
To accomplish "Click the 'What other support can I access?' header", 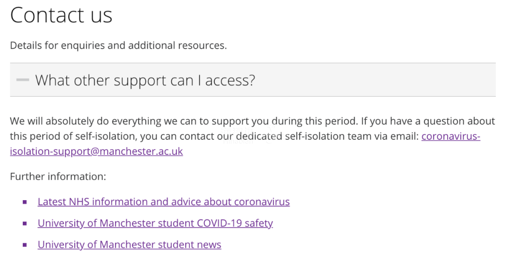I will click(x=145, y=80).
